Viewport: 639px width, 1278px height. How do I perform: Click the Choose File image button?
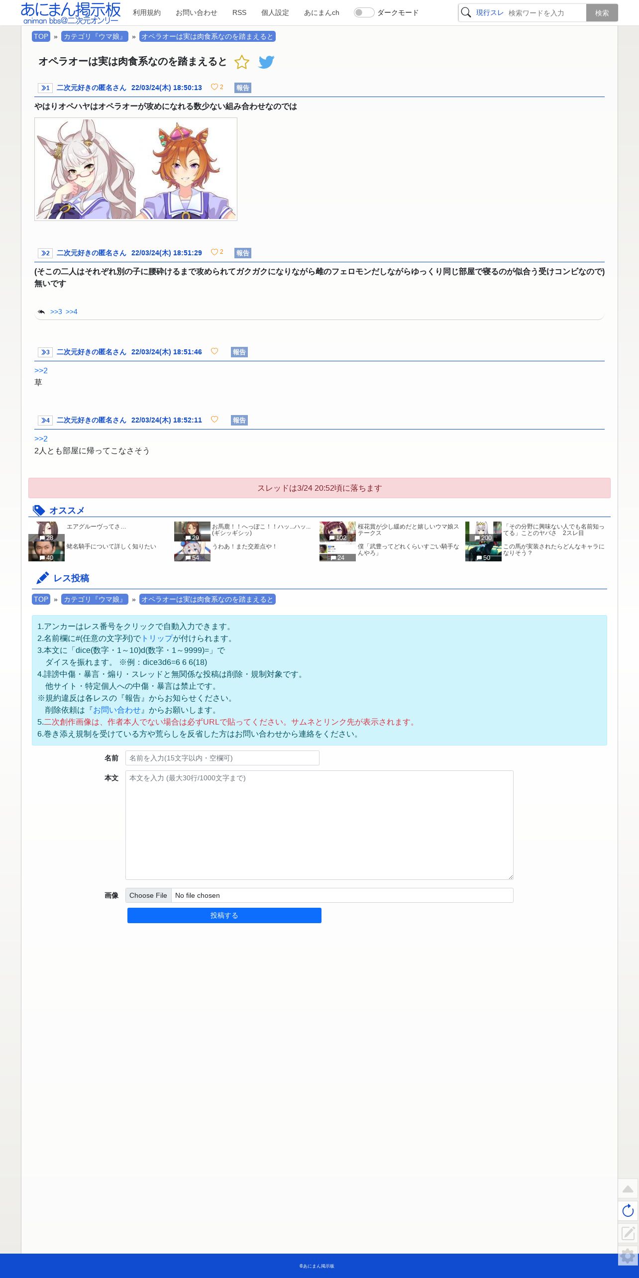click(148, 895)
